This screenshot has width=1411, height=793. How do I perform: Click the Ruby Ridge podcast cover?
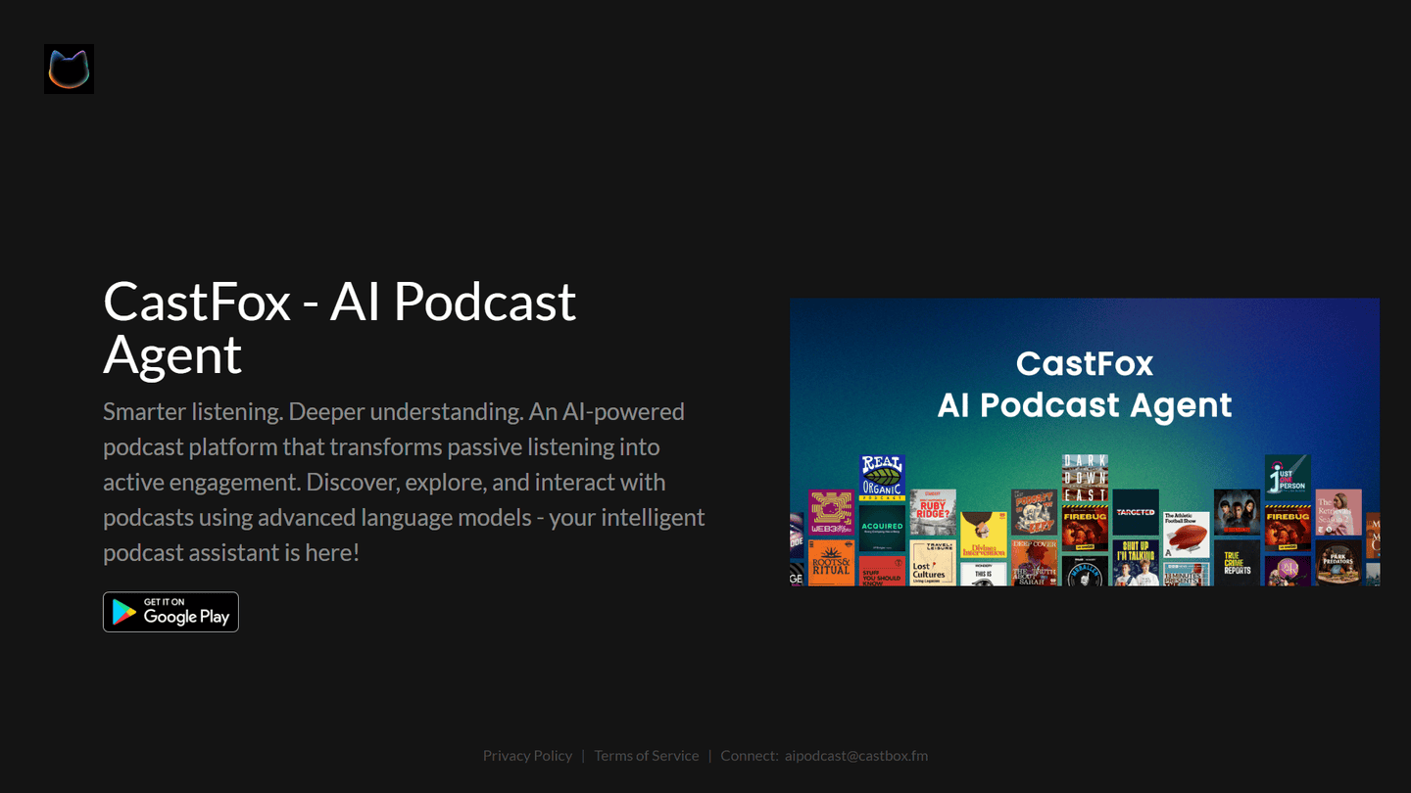(932, 513)
